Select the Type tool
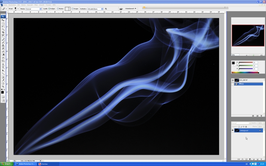The image size is (266, 166). pyautogui.click(x=3, y=68)
